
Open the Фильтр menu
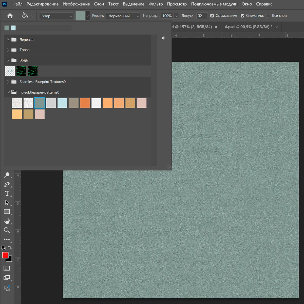point(156,4)
